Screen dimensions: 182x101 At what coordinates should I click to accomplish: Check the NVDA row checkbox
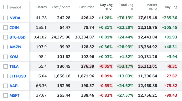pos(5,18)
